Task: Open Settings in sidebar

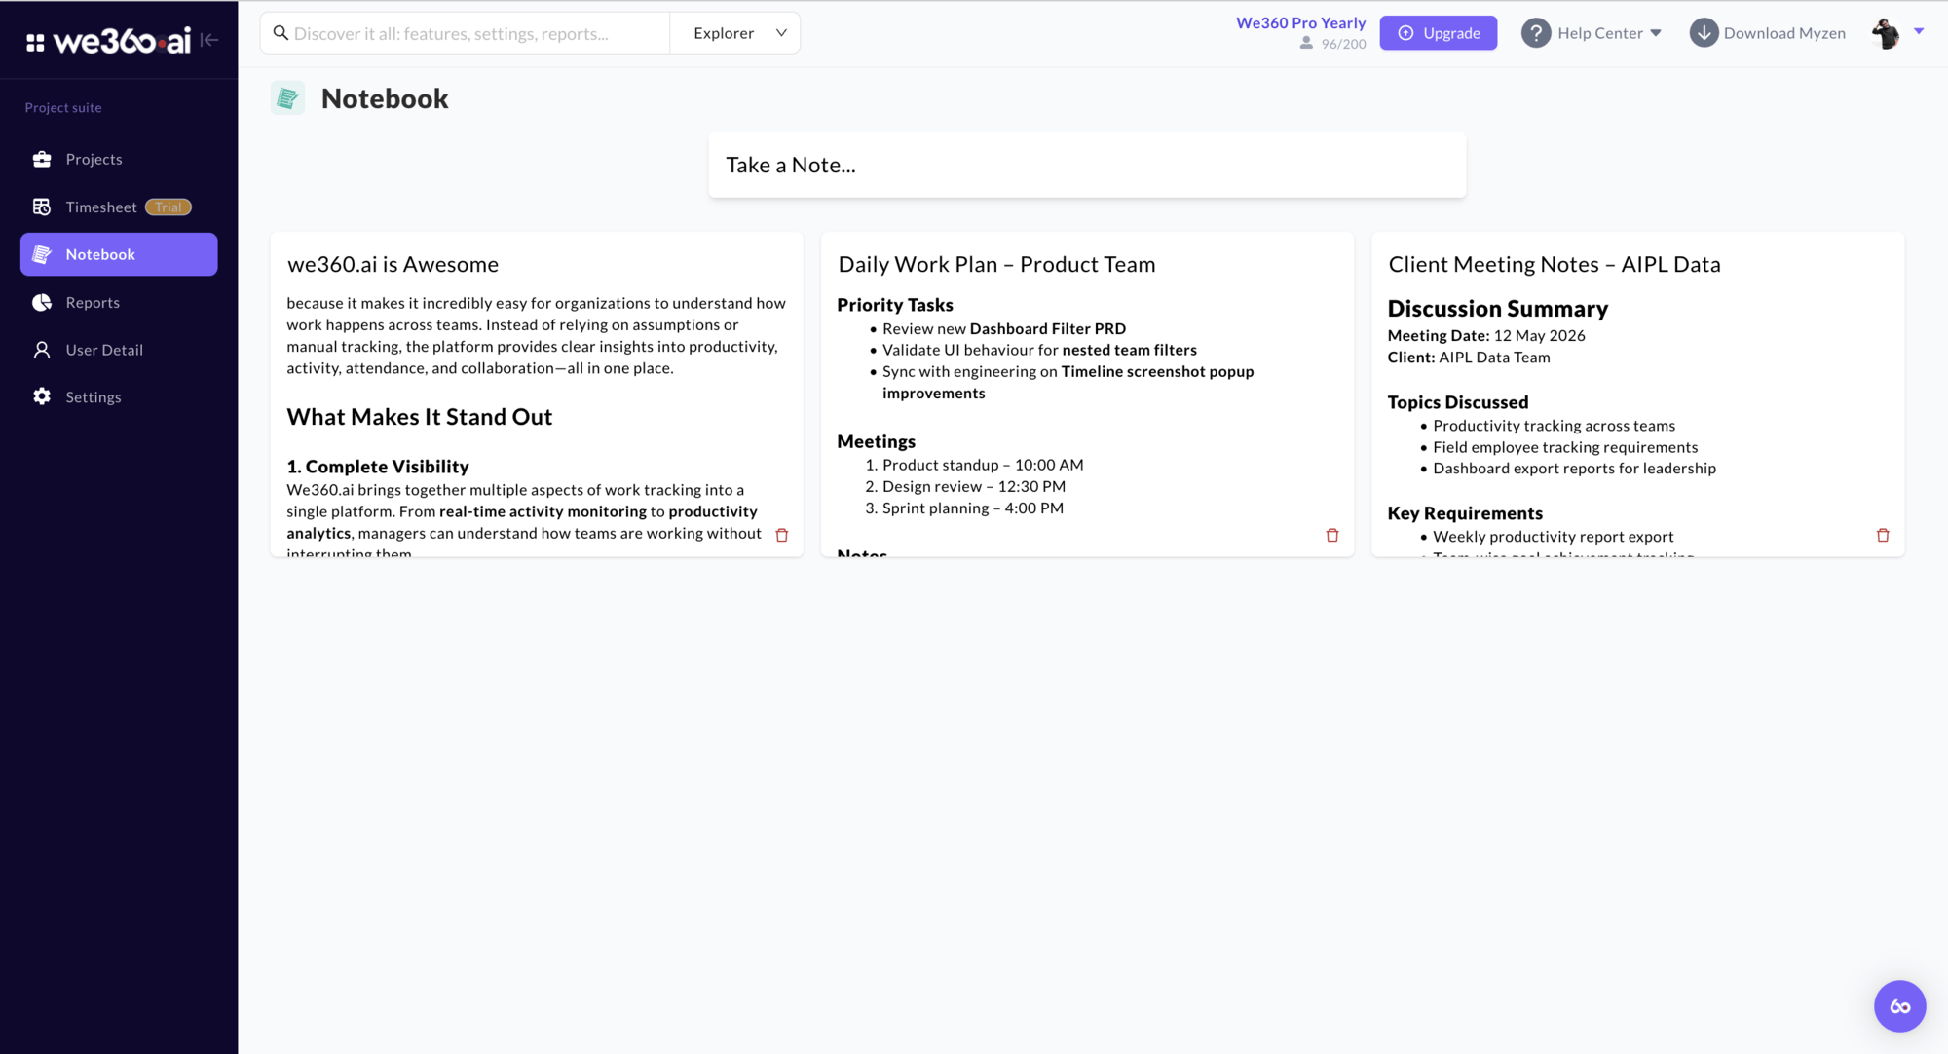Action: click(119, 396)
